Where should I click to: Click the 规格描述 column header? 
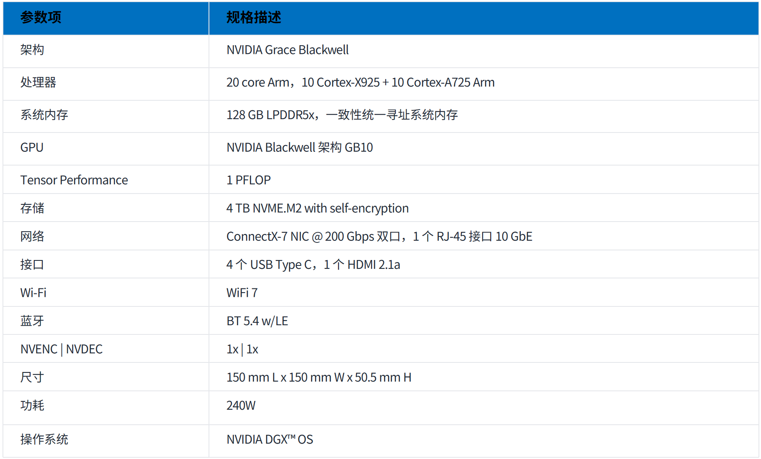[254, 18]
